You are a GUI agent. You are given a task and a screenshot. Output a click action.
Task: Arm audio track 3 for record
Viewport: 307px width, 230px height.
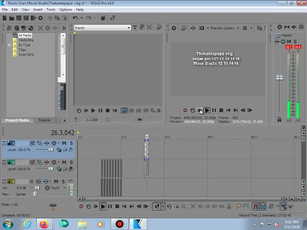click(x=31, y=181)
